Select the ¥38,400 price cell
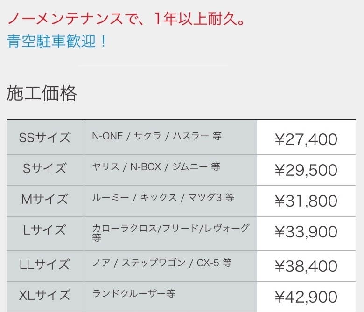The width and height of the screenshot is (364, 312). point(306,266)
